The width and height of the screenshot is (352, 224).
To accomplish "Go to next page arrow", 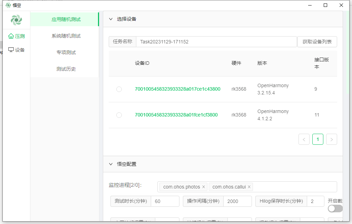I will point(331,139).
